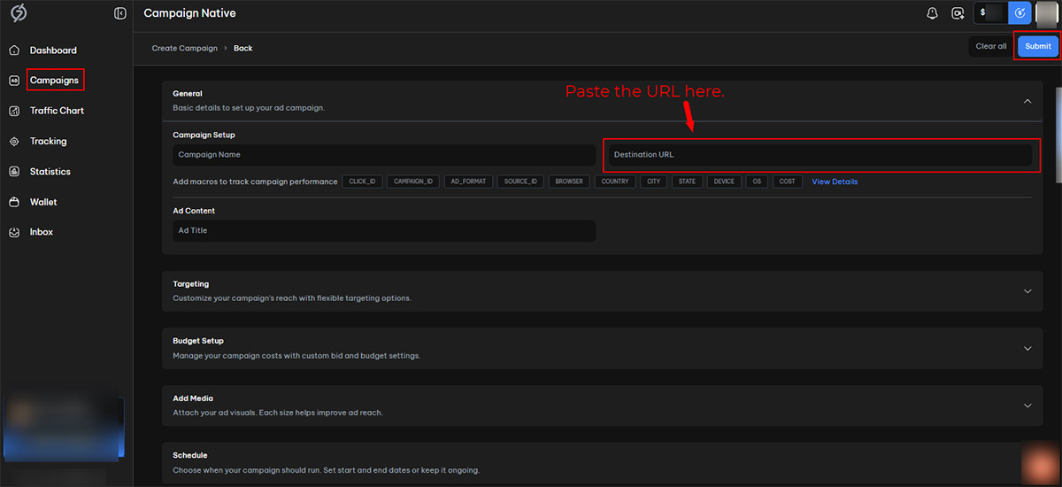This screenshot has height=487, width=1062.
Task: Submit the campaign
Action: tap(1038, 46)
